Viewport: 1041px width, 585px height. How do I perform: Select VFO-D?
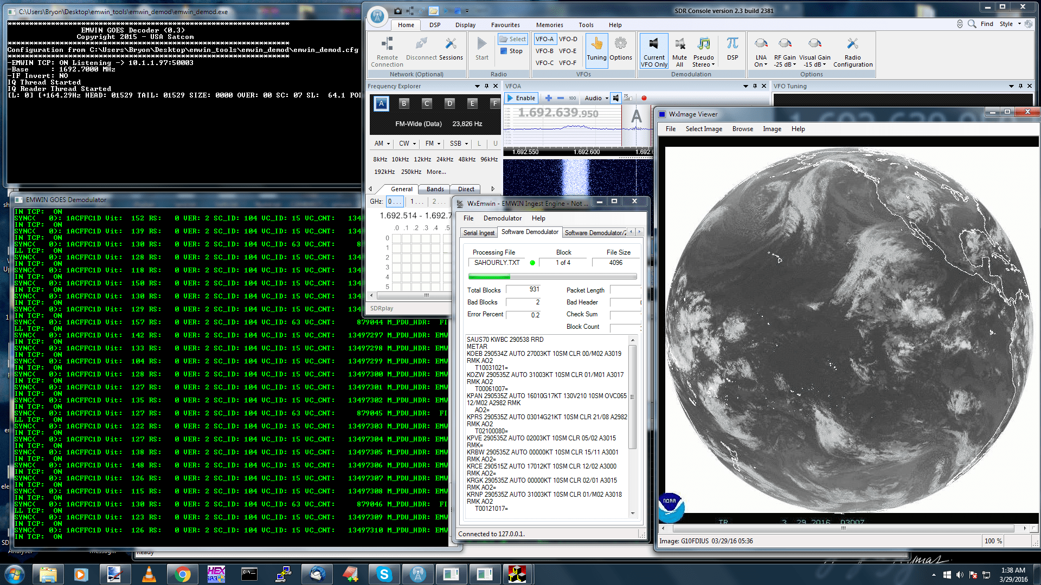568,39
